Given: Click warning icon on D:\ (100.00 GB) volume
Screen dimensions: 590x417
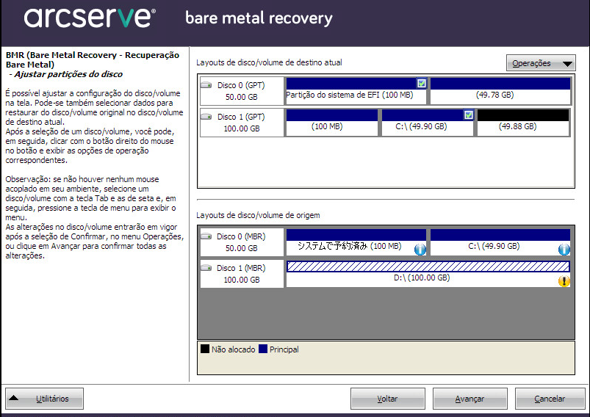Looking at the screenshot, I should (x=564, y=281).
